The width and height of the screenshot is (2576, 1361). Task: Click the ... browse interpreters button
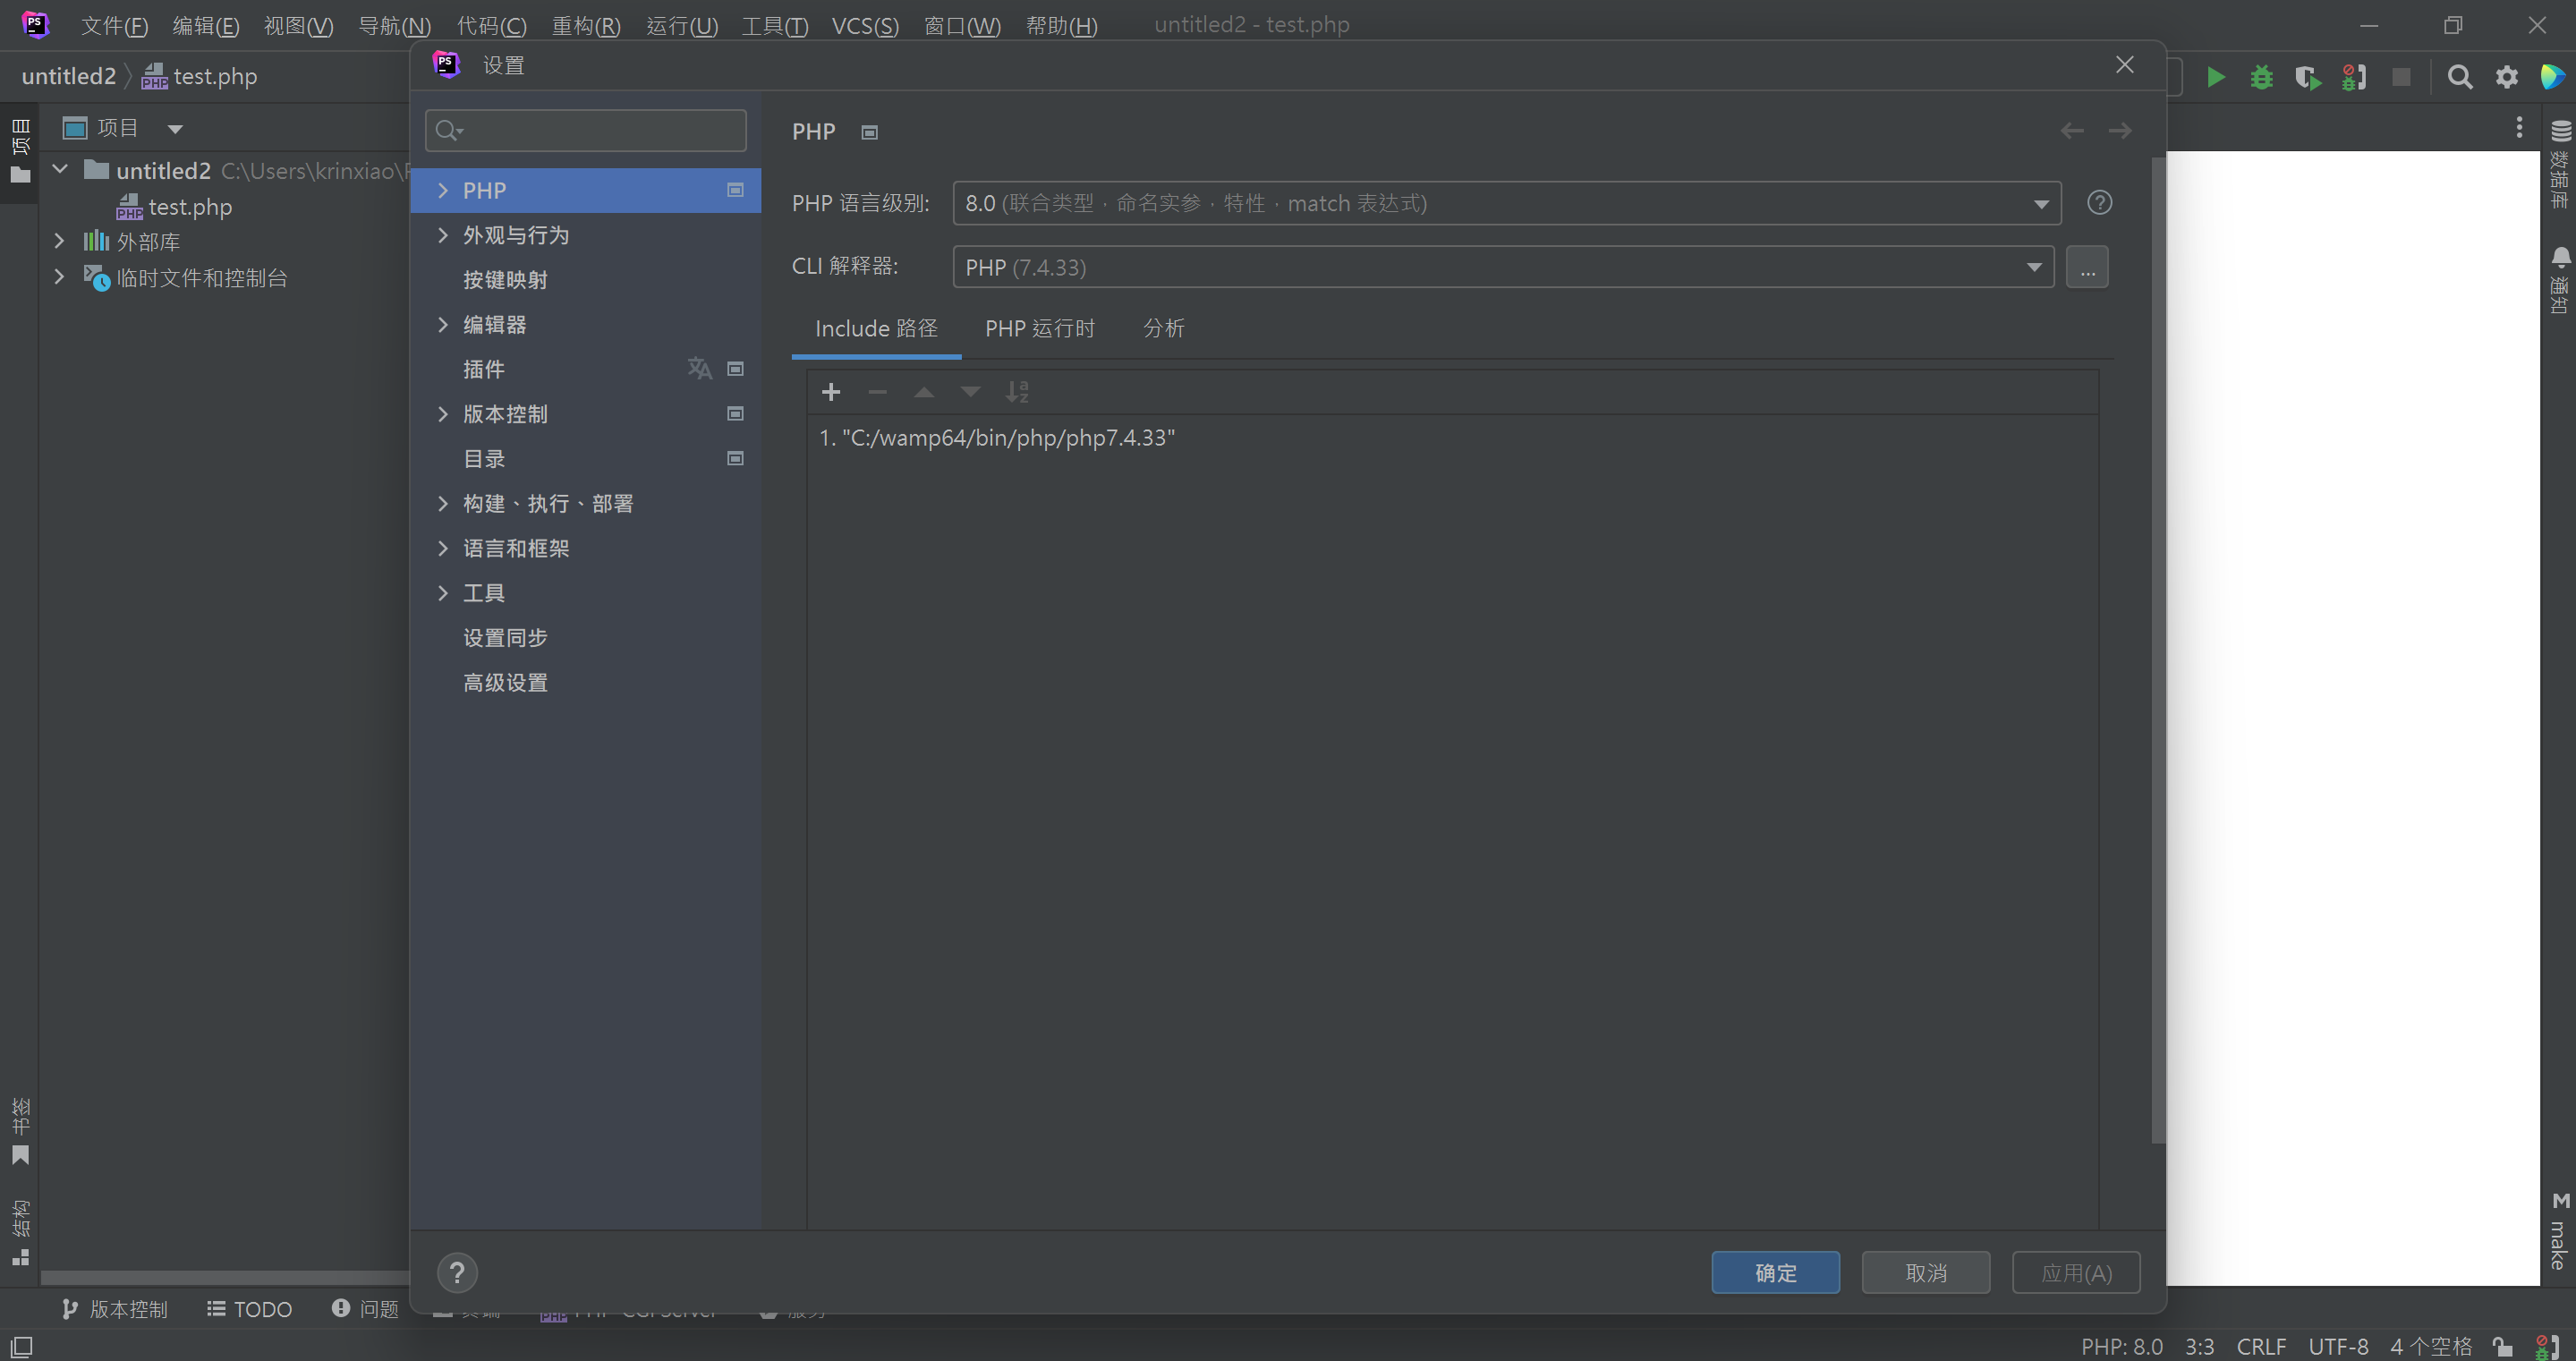click(x=2087, y=267)
